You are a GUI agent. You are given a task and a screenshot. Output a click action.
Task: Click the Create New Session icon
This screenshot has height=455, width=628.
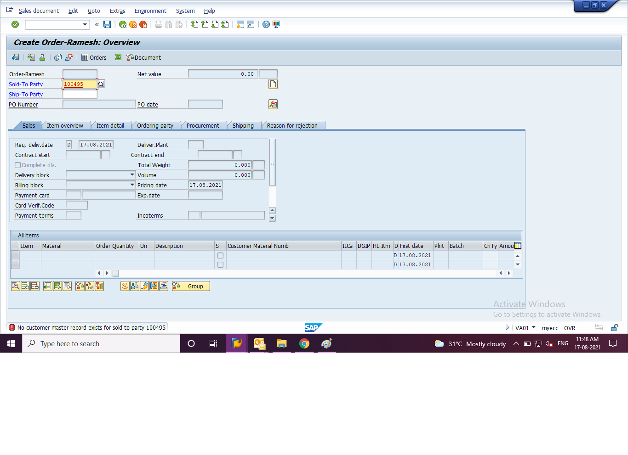click(240, 24)
